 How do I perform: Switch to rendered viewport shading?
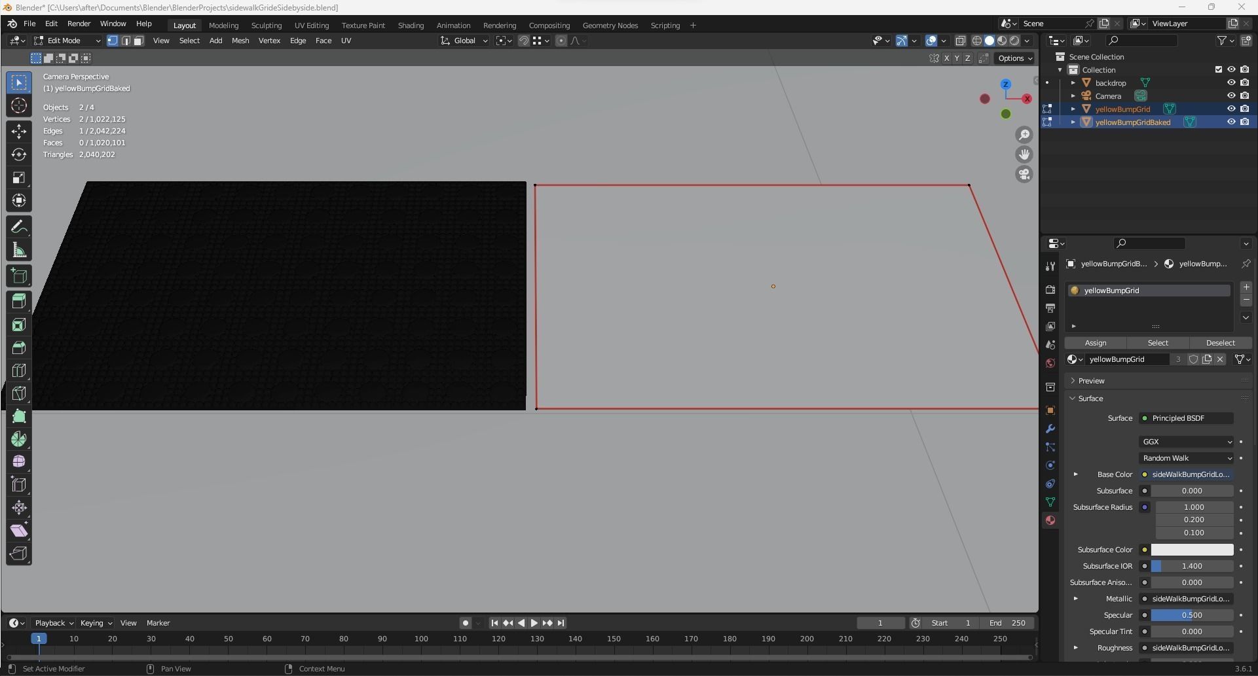pos(1014,41)
